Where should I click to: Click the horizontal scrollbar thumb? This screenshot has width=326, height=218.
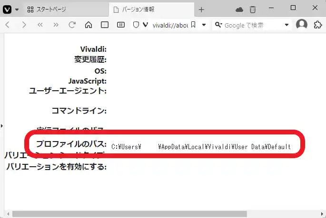tap(129, 214)
